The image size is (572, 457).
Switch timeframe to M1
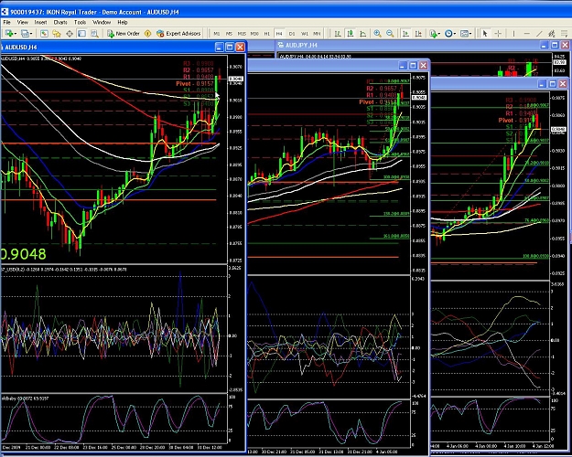click(x=217, y=34)
